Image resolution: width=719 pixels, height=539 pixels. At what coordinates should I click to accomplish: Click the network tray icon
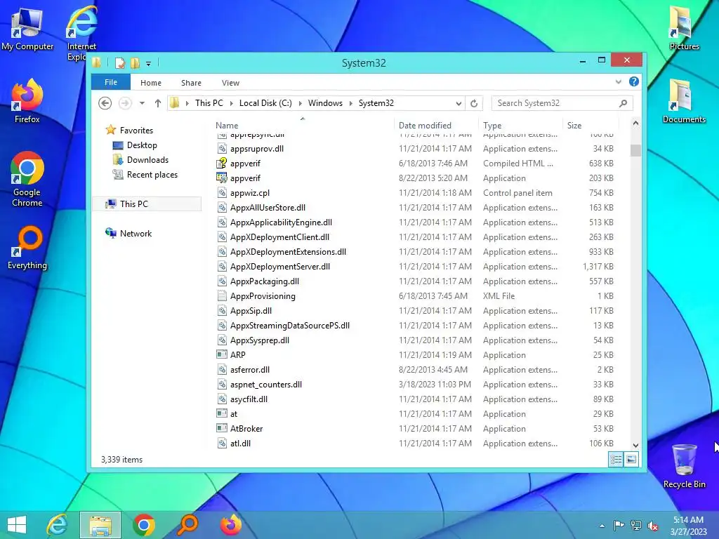click(x=636, y=525)
